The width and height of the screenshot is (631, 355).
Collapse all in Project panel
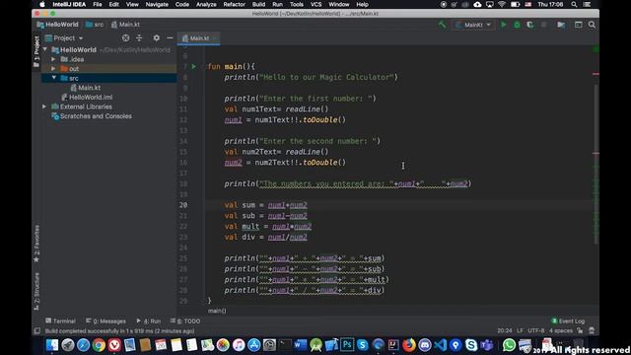139,37
